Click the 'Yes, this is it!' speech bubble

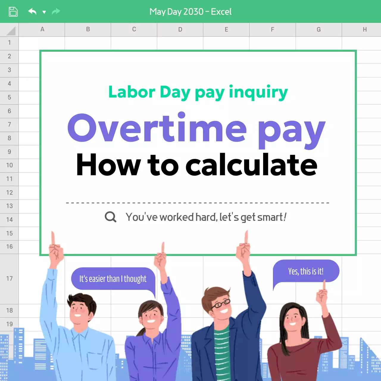[306, 271]
